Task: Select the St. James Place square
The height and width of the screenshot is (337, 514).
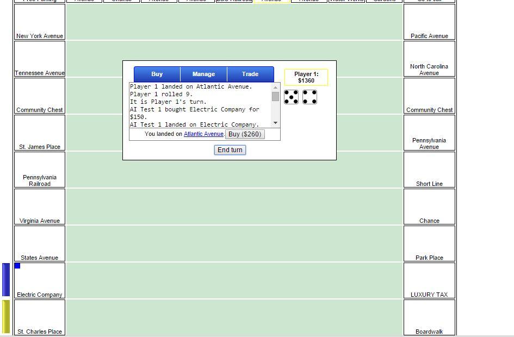Action: coord(40,133)
